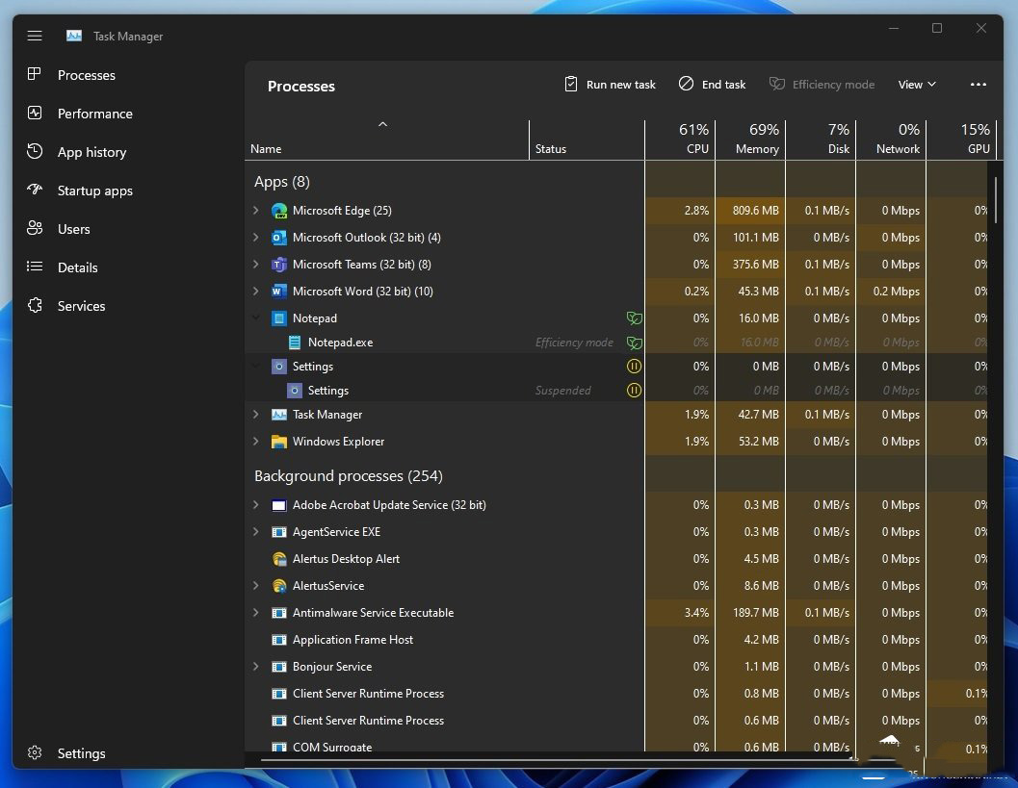Sort by the Status column header
The image size is (1018, 788).
pyautogui.click(x=587, y=140)
